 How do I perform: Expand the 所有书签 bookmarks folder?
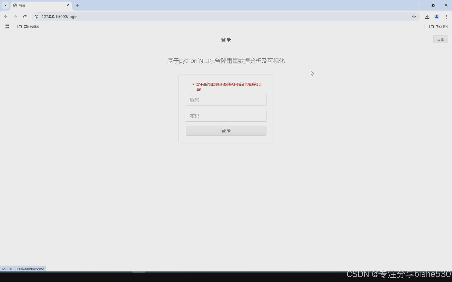[439, 26]
